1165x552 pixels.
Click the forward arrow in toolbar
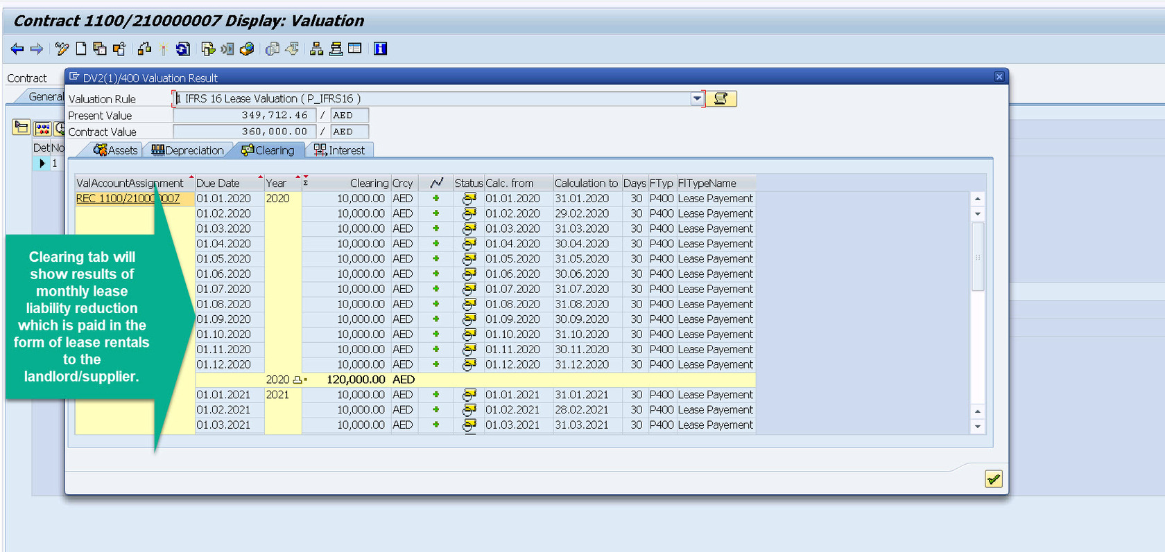pyautogui.click(x=37, y=49)
